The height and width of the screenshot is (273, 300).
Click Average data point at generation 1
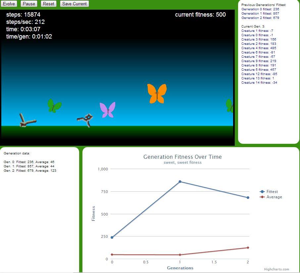pyautogui.click(x=180, y=255)
